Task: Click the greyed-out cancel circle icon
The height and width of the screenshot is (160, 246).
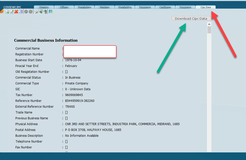Action: [31, 12]
